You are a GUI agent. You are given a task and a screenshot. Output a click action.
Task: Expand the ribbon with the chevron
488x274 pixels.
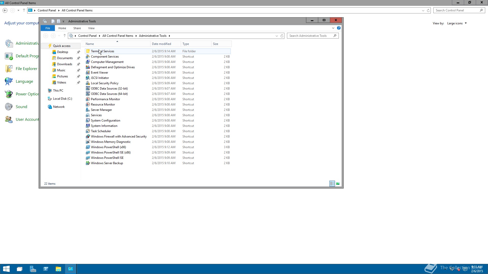click(333, 28)
